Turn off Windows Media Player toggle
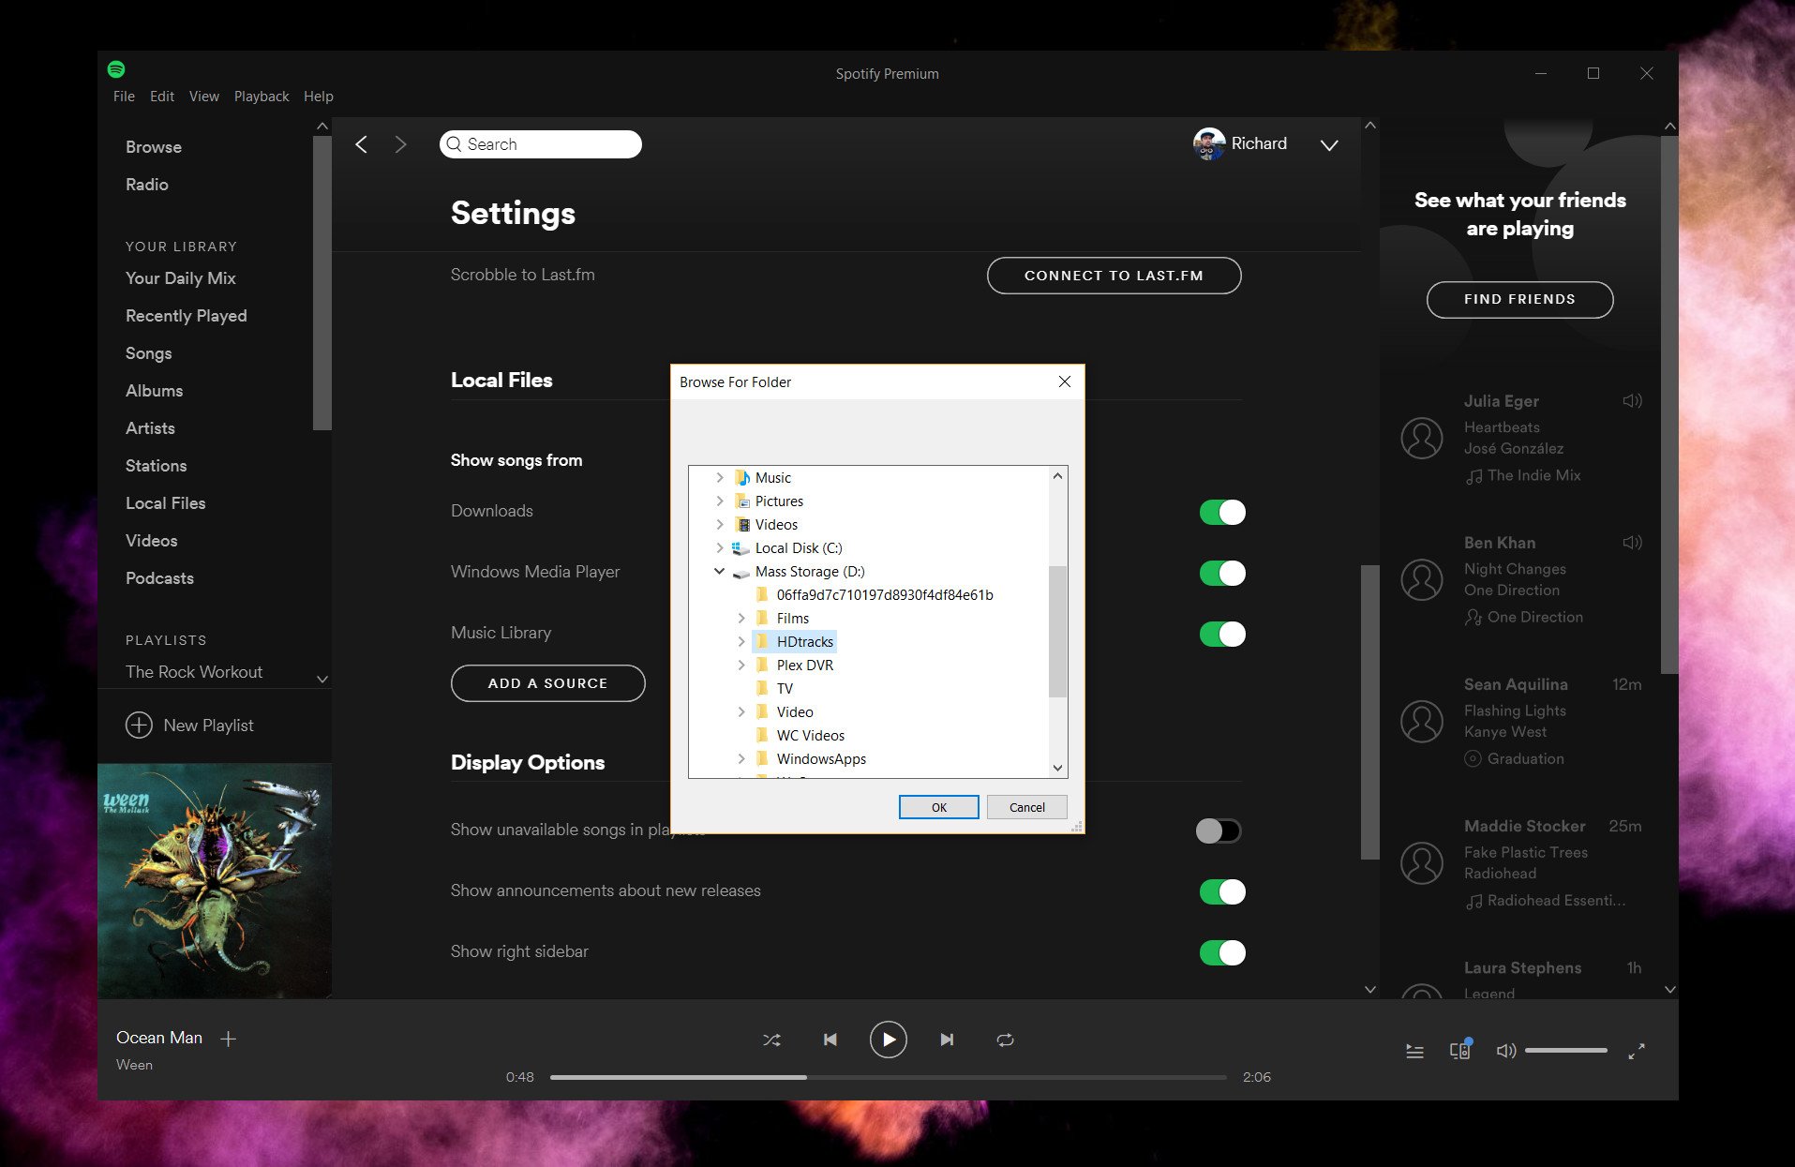The height and width of the screenshot is (1167, 1795). 1221,574
